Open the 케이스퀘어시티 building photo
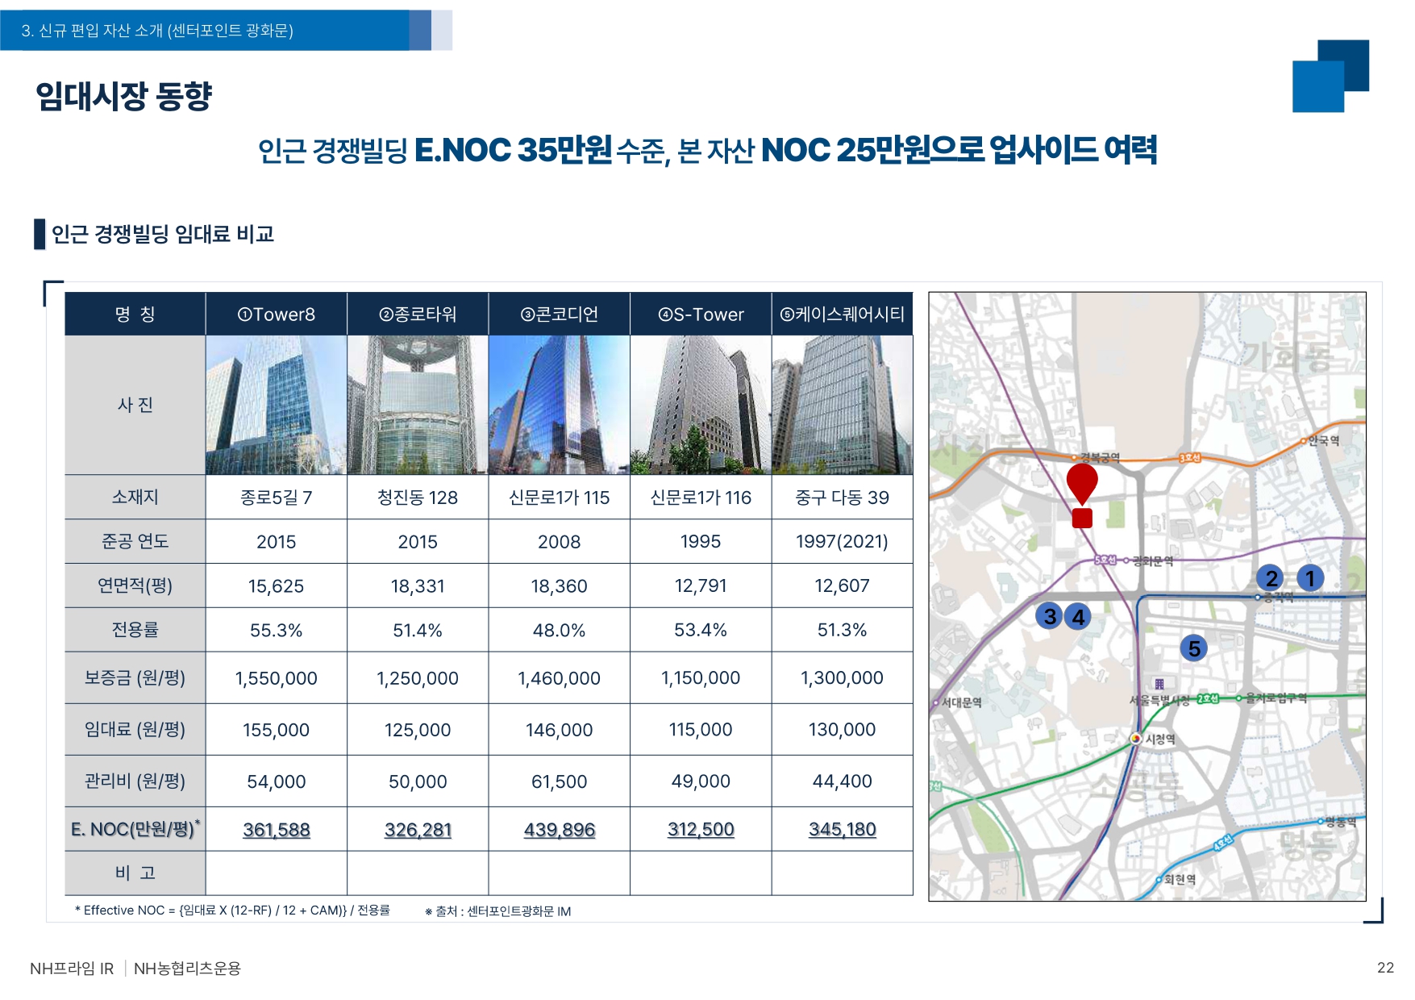The width and height of the screenshot is (1415, 1000). pos(842,405)
